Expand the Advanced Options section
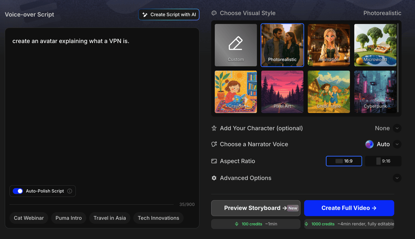The image size is (415, 239). [x=397, y=178]
